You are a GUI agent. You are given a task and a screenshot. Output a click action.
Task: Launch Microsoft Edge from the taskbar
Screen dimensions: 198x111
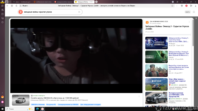pos(37,109)
